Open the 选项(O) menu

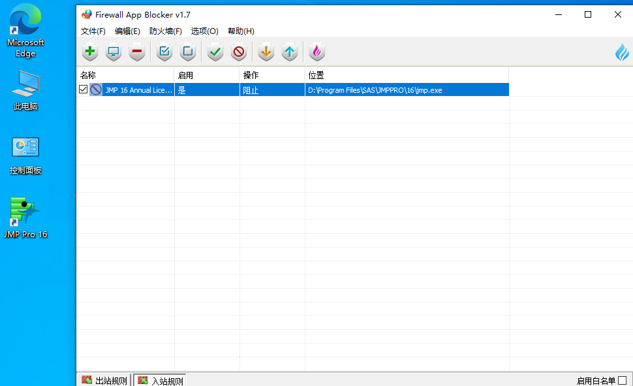[204, 31]
